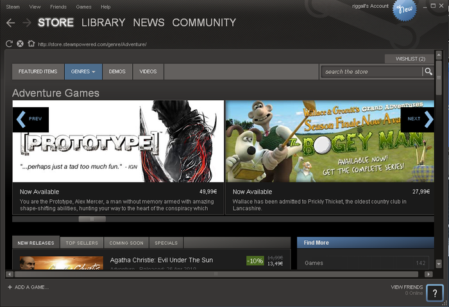Viewport: 449px width, 307px height.
Task: Click the Wallace & Gromit 27,99€ price
Action: point(421,192)
